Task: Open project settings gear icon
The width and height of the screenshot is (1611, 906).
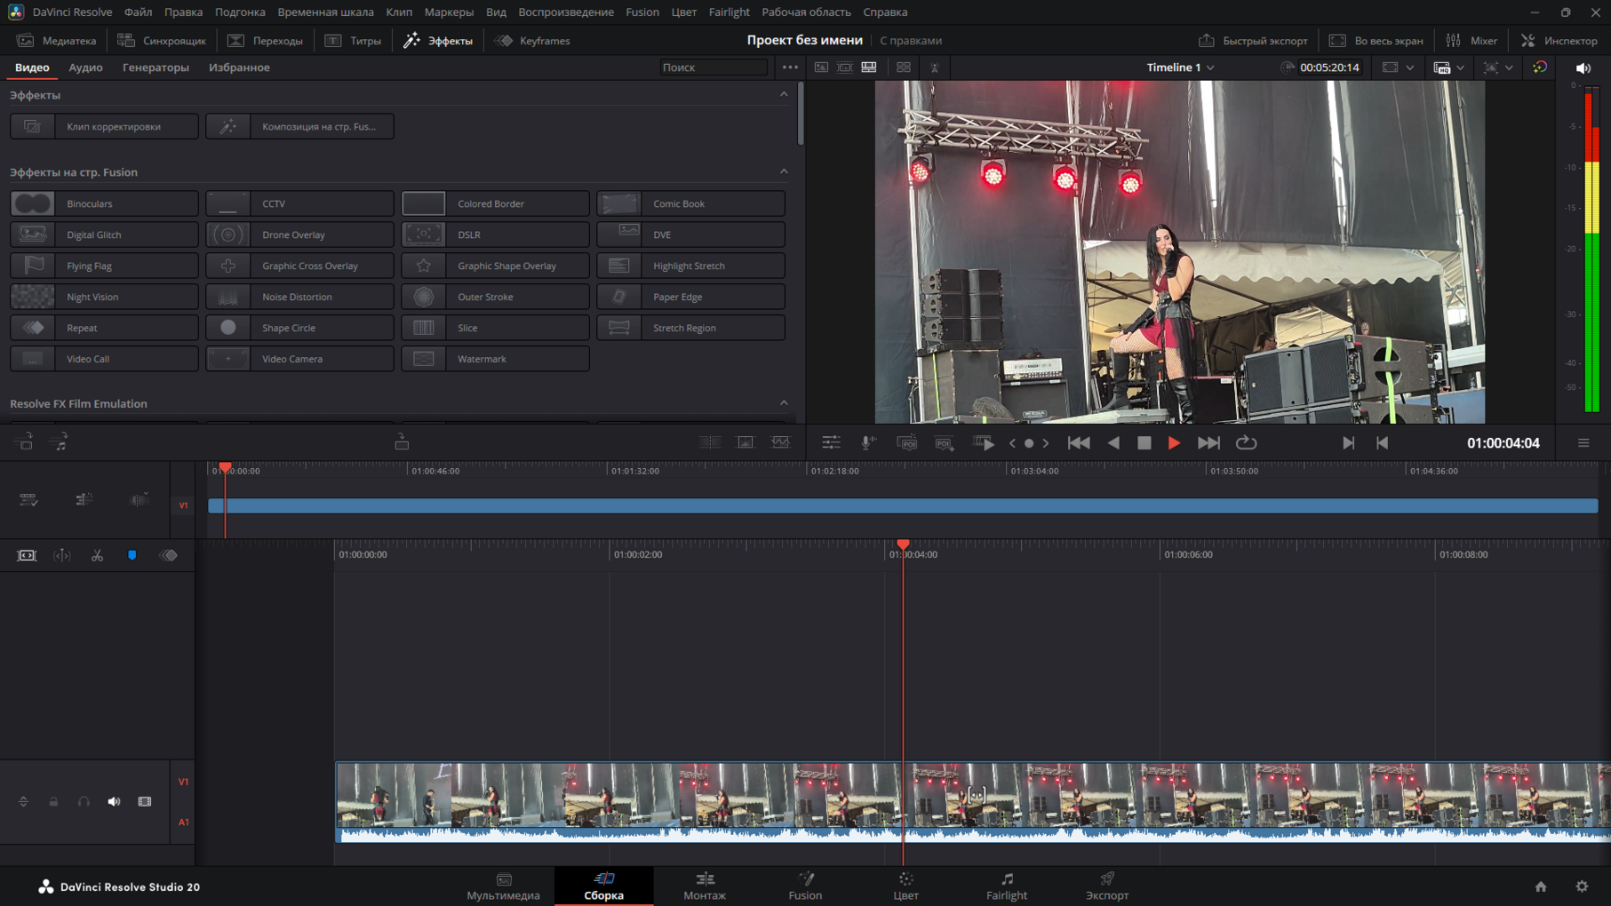Action: click(1582, 886)
